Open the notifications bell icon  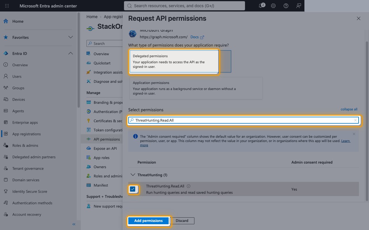[x=261, y=6]
